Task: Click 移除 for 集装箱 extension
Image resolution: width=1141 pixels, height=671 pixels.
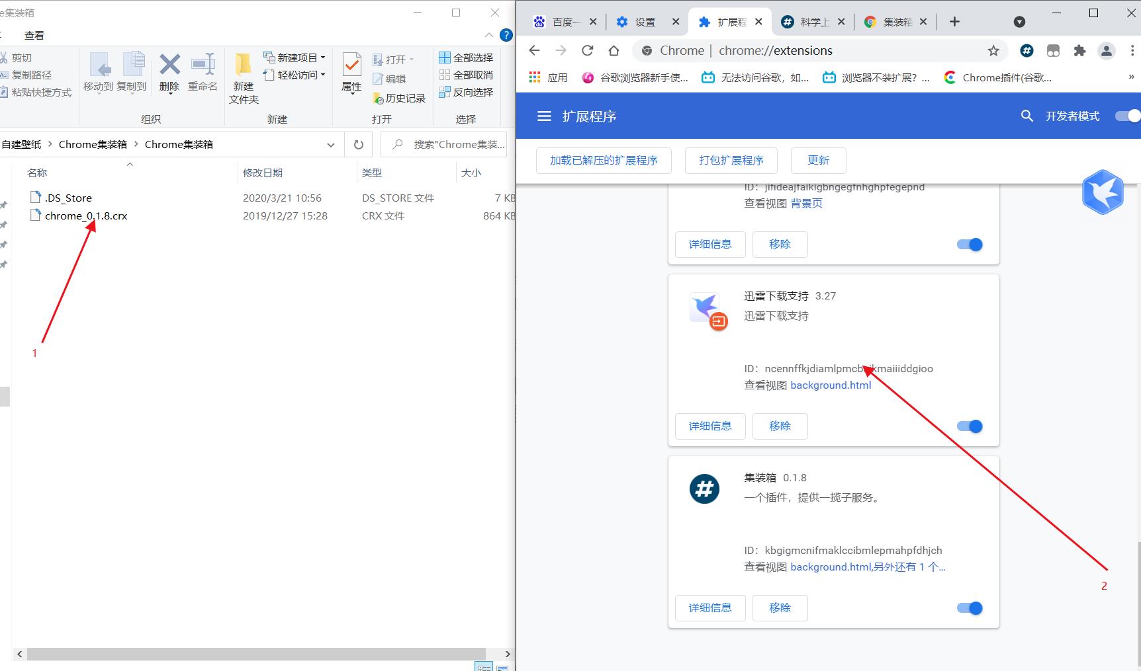Action: point(780,608)
